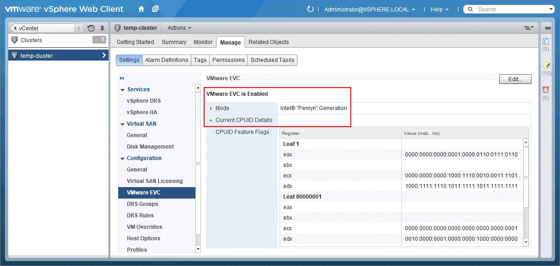Open the Help dropdown menu
The image size is (560, 266).
439,9
